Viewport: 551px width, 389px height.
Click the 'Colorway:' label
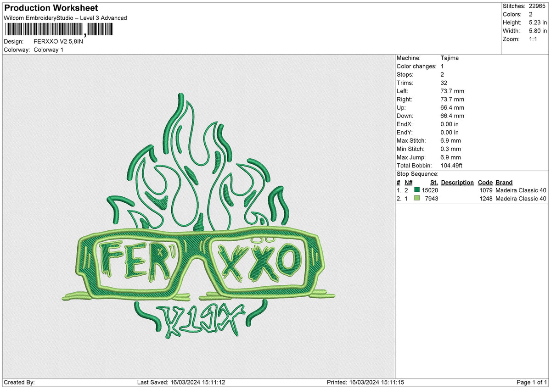click(x=17, y=50)
